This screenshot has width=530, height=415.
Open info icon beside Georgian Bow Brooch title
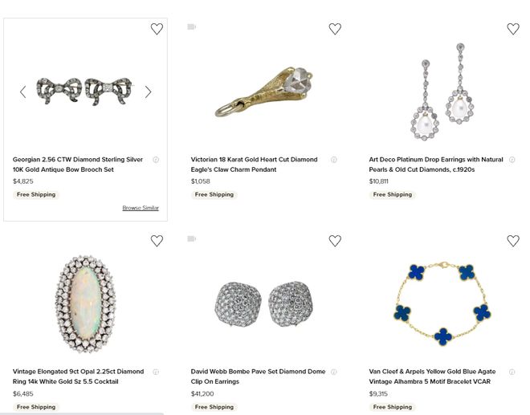(156, 160)
